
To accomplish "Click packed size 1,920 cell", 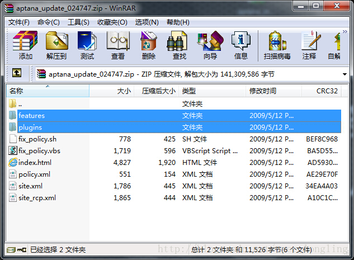I will [x=167, y=163].
